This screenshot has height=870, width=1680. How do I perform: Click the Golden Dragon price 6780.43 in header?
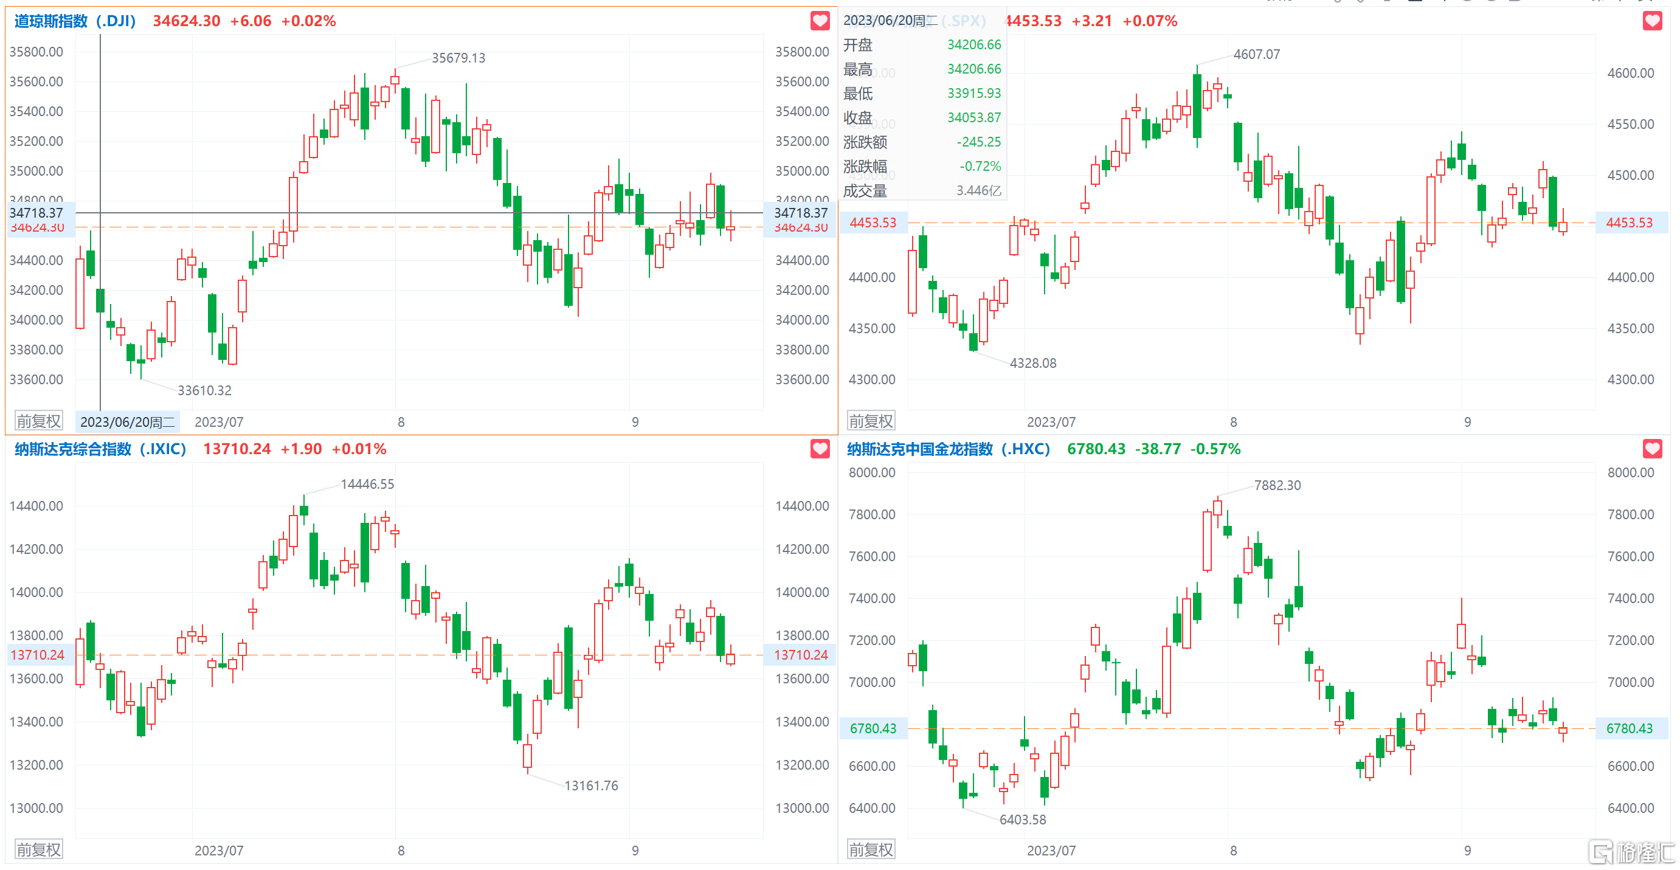click(1096, 449)
